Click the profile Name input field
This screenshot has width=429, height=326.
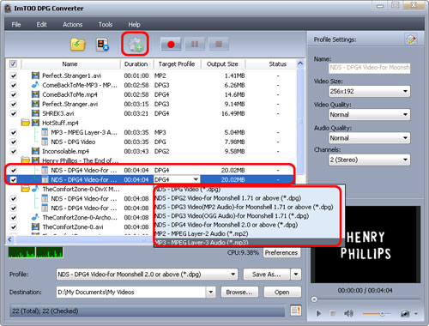click(x=369, y=68)
